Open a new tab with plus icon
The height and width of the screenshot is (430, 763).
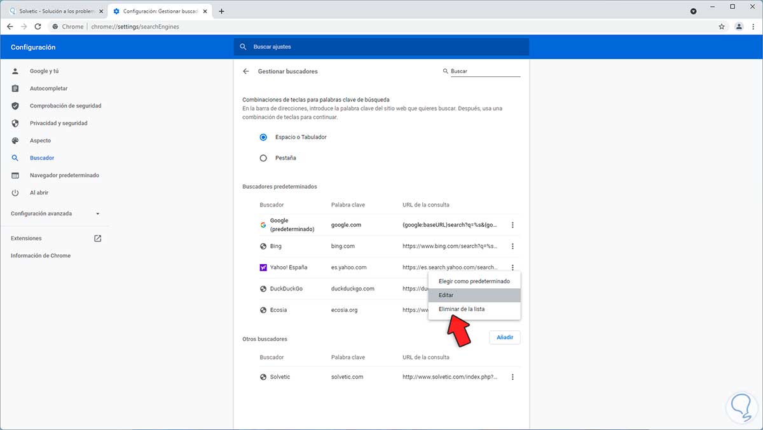click(x=221, y=11)
